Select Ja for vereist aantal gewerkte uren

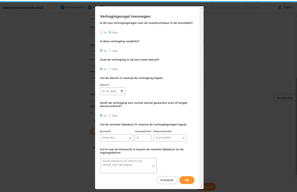coord(101,116)
